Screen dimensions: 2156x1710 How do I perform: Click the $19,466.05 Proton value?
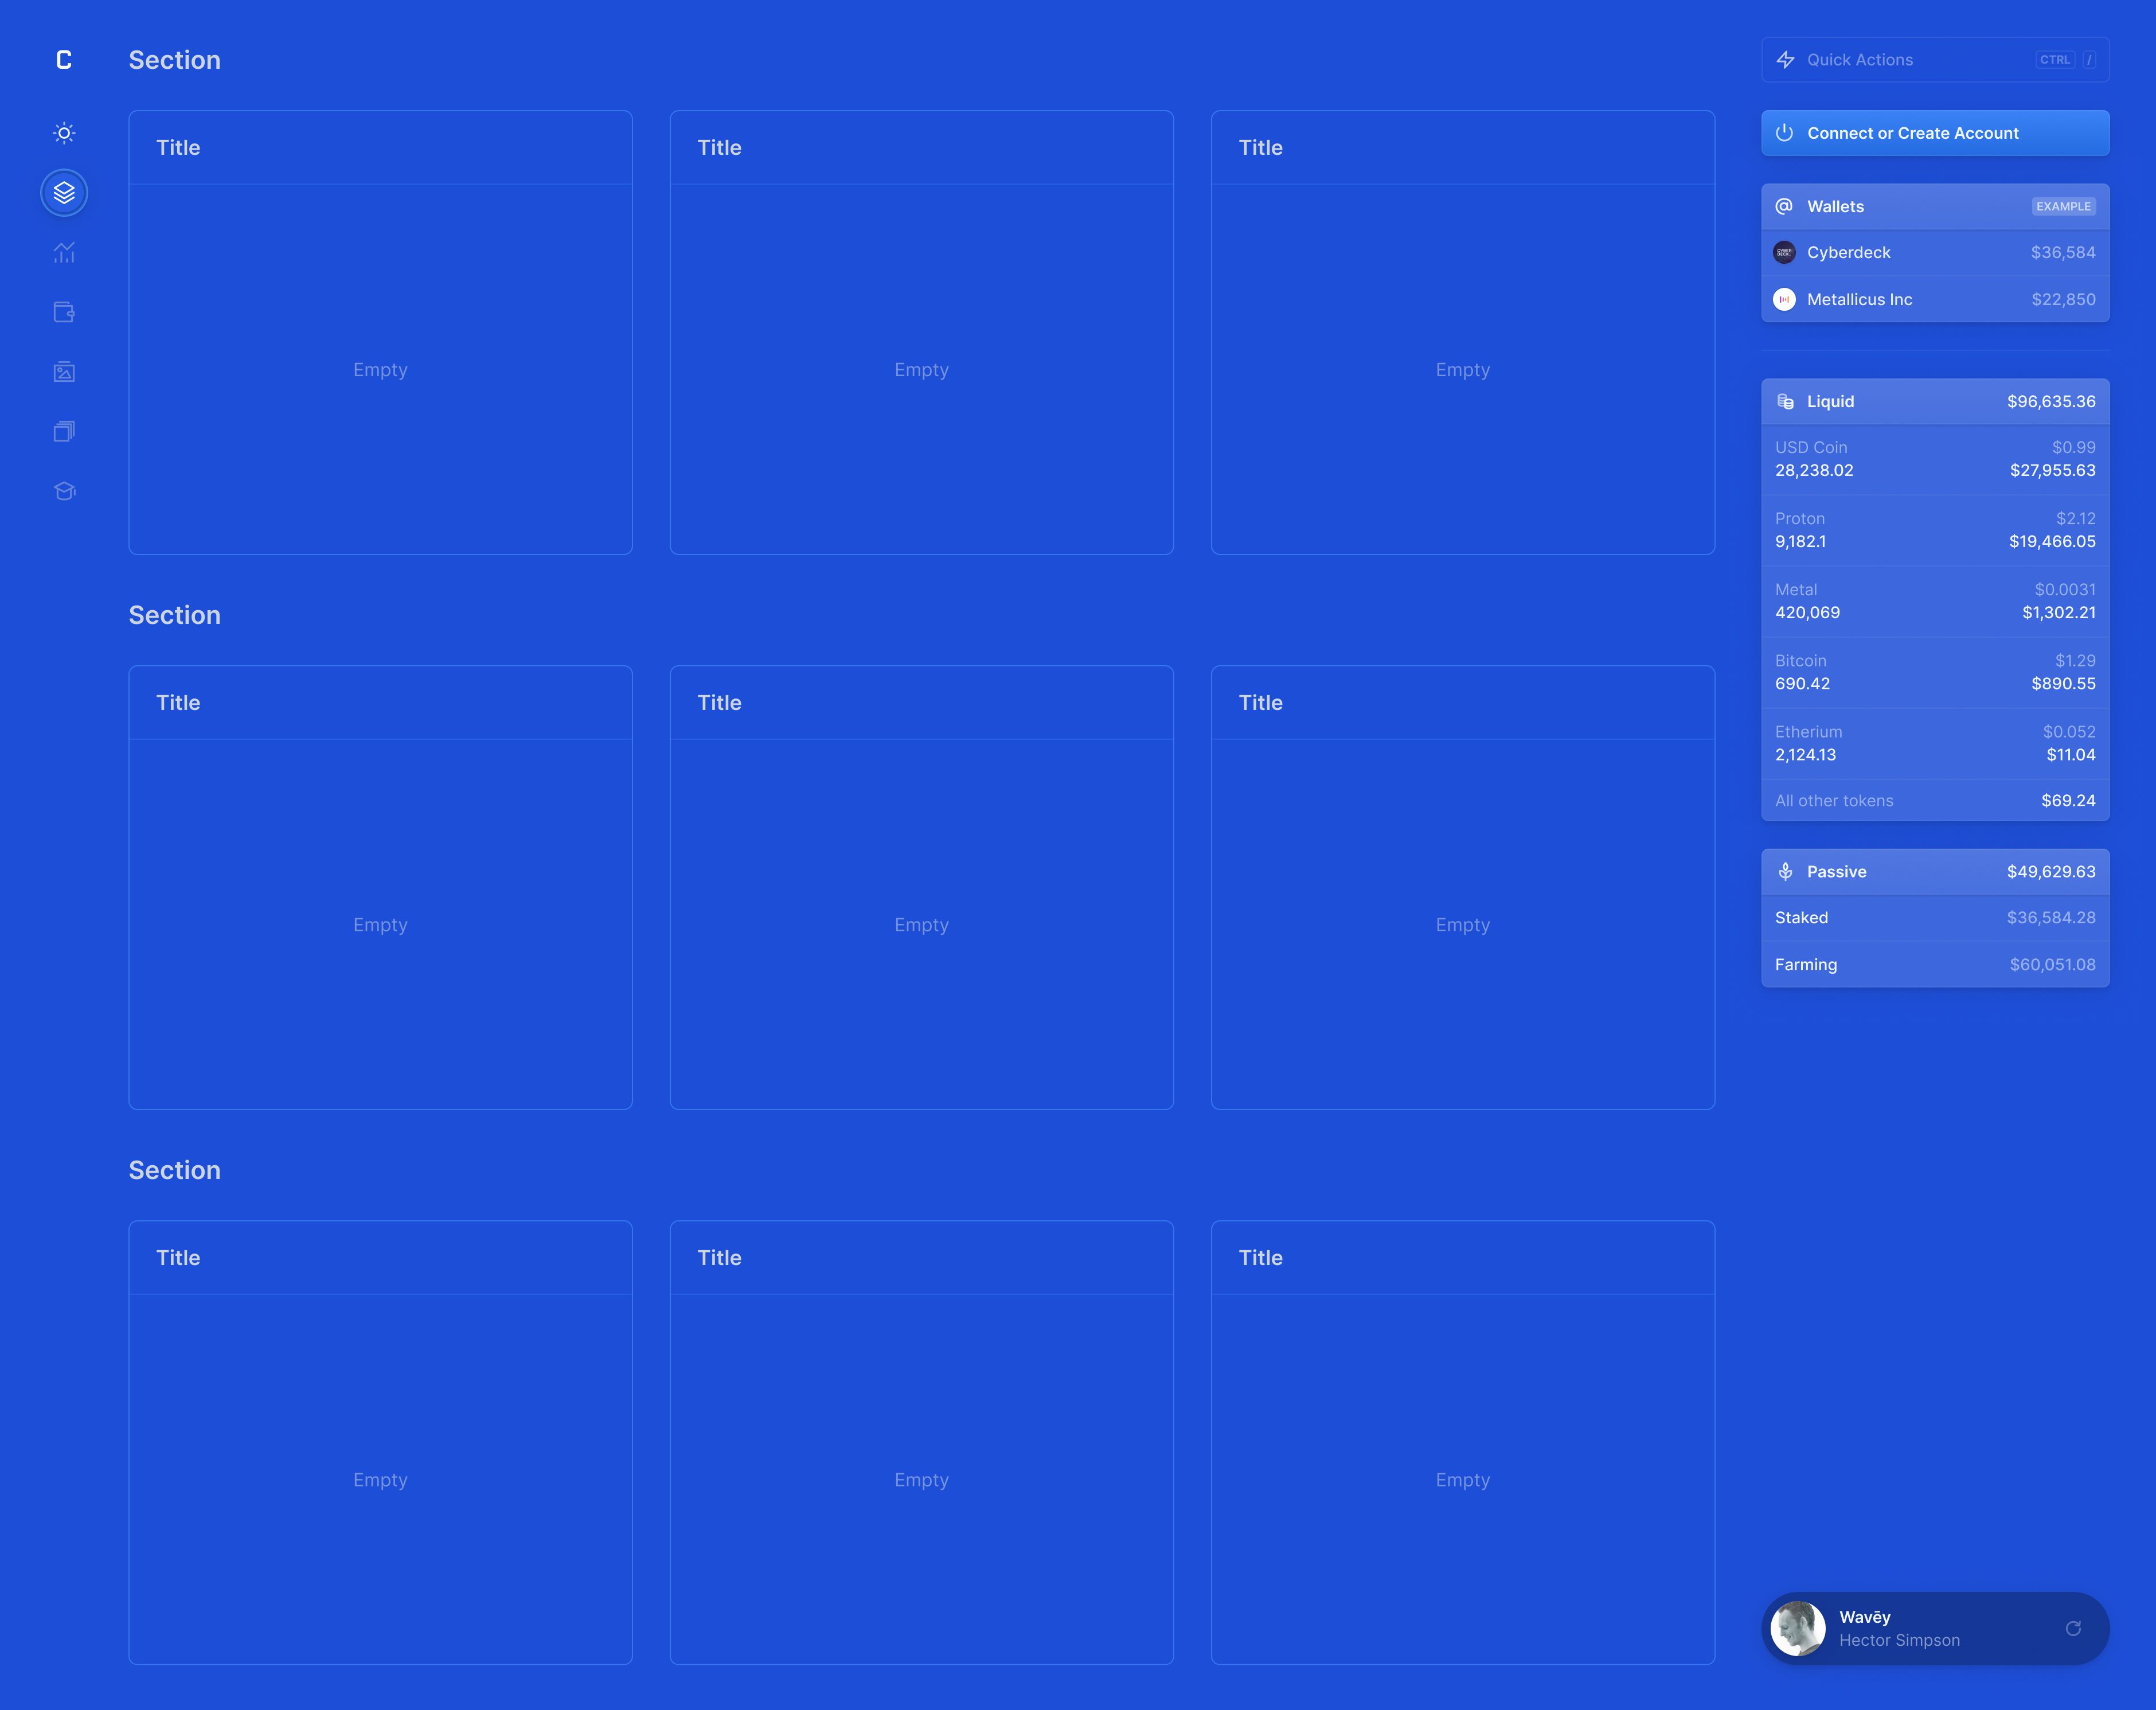pyautogui.click(x=2052, y=541)
